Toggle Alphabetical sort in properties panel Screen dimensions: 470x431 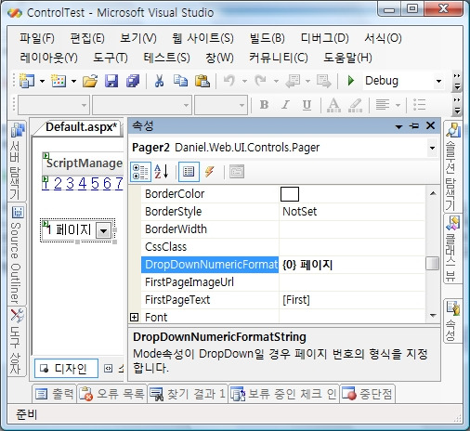pos(162,172)
